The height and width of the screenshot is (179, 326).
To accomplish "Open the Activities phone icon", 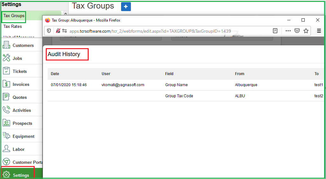I will (x=6, y=110).
